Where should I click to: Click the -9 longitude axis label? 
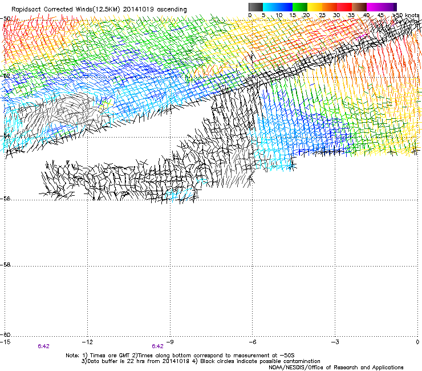pos(170,342)
